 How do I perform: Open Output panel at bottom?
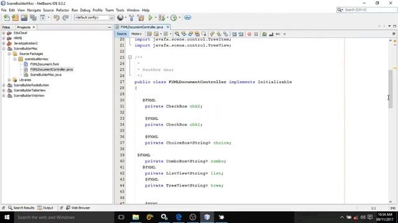45,208
